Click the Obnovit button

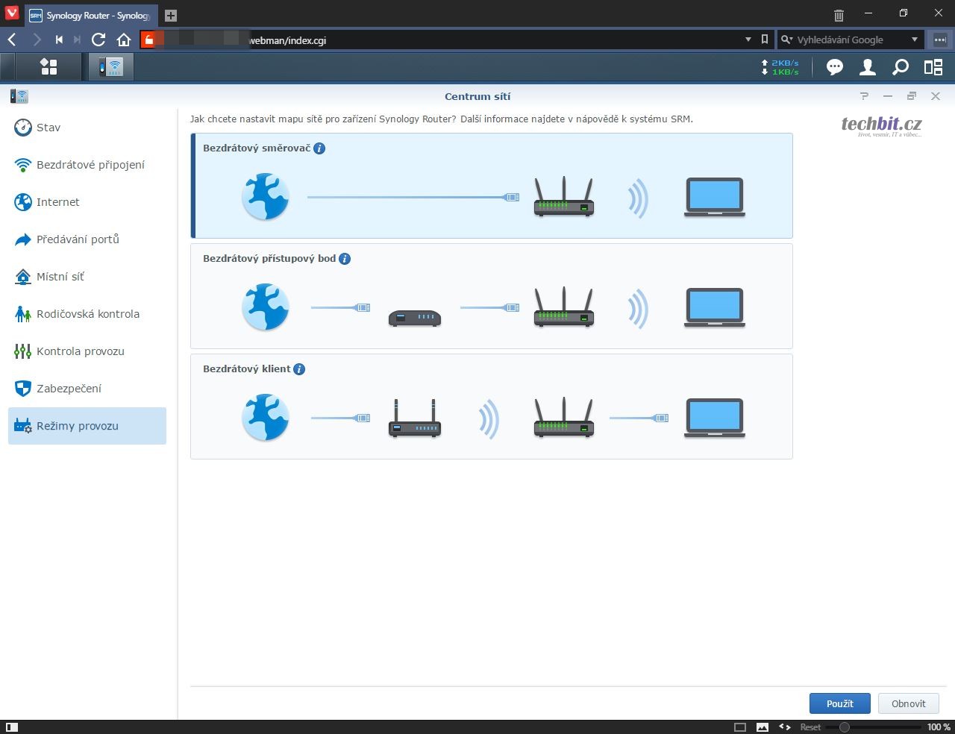908,703
